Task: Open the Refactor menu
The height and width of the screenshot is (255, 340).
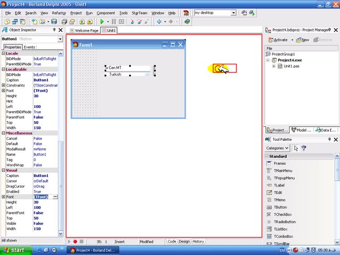Action: [x=59, y=13]
